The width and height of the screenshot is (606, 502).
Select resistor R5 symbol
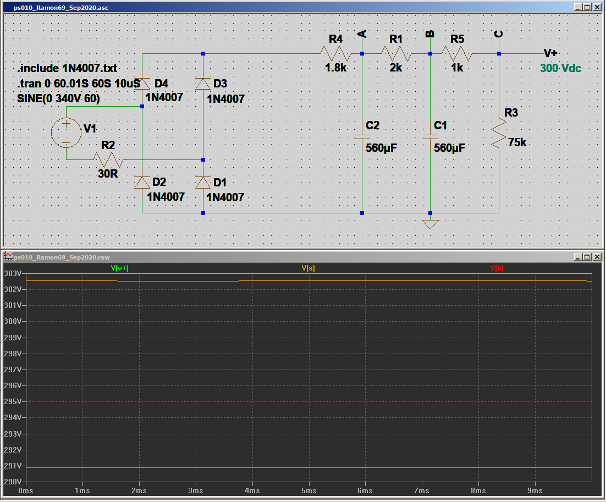457,54
